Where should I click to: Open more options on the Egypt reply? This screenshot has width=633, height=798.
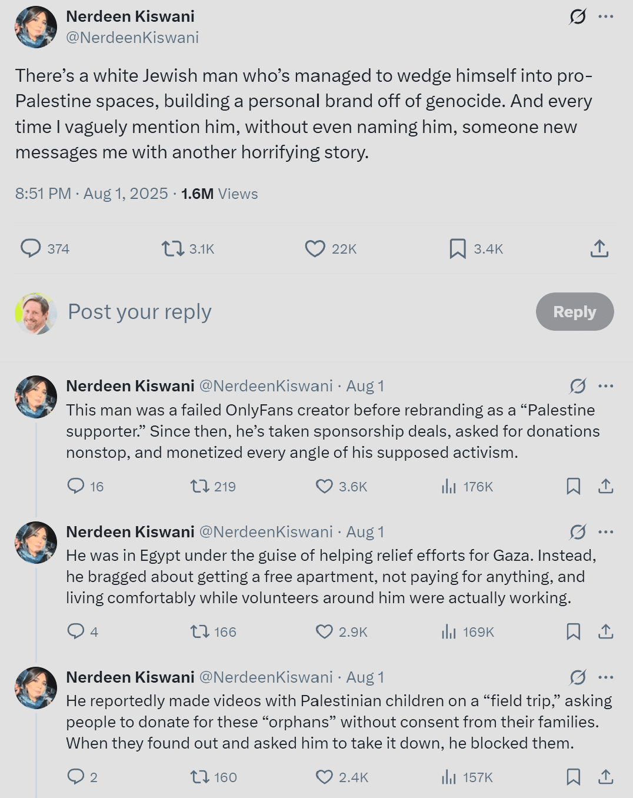coord(605,532)
